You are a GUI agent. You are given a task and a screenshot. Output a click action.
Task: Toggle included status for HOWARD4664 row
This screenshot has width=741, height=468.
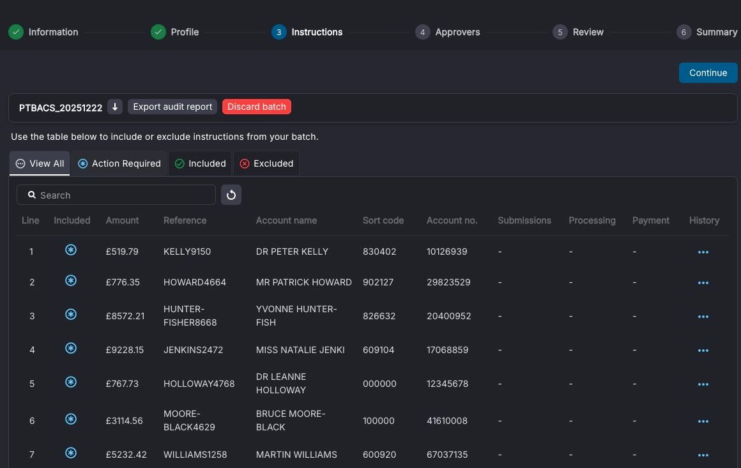pyautogui.click(x=71, y=280)
